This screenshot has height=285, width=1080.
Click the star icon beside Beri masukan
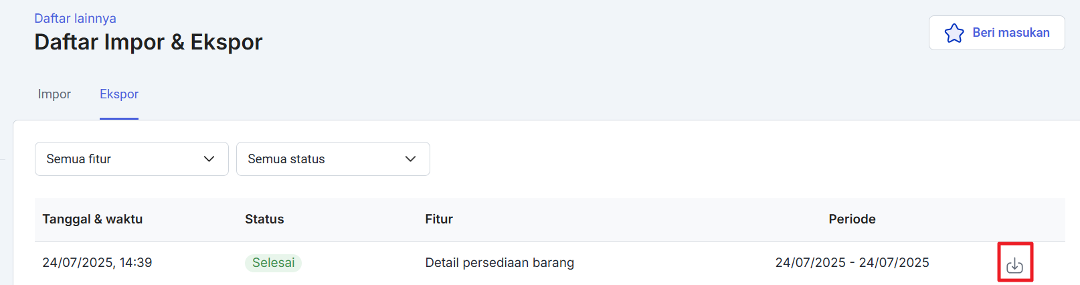pos(954,33)
